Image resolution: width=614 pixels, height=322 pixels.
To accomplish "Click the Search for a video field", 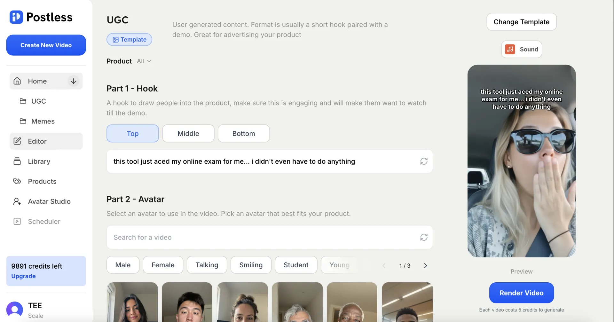I will pyautogui.click(x=262, y=237).
